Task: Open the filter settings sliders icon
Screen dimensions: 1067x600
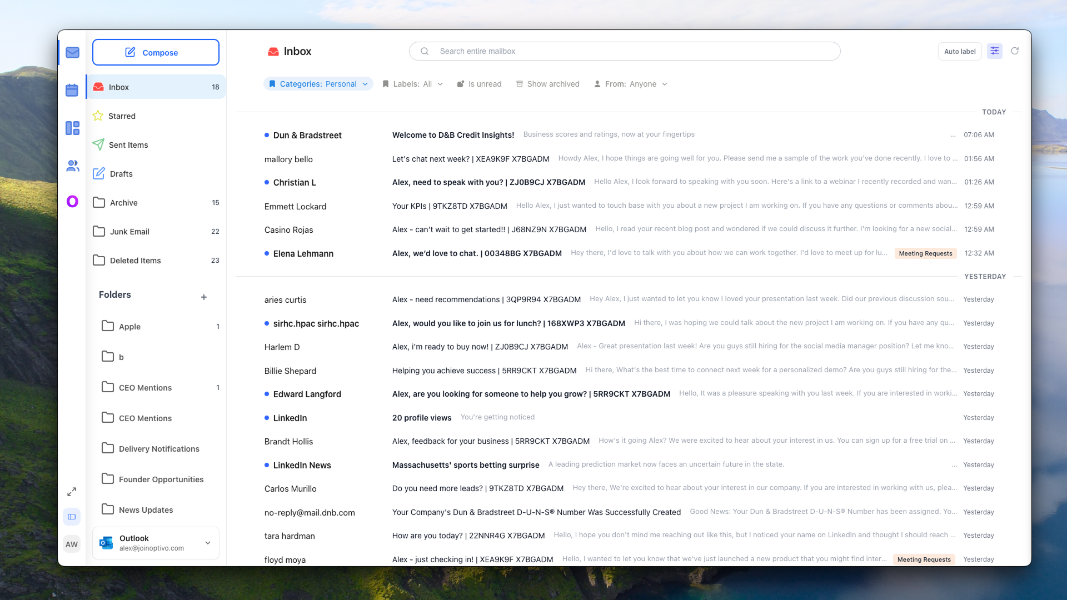Action: pyautogui.click(x=994, y=51)
